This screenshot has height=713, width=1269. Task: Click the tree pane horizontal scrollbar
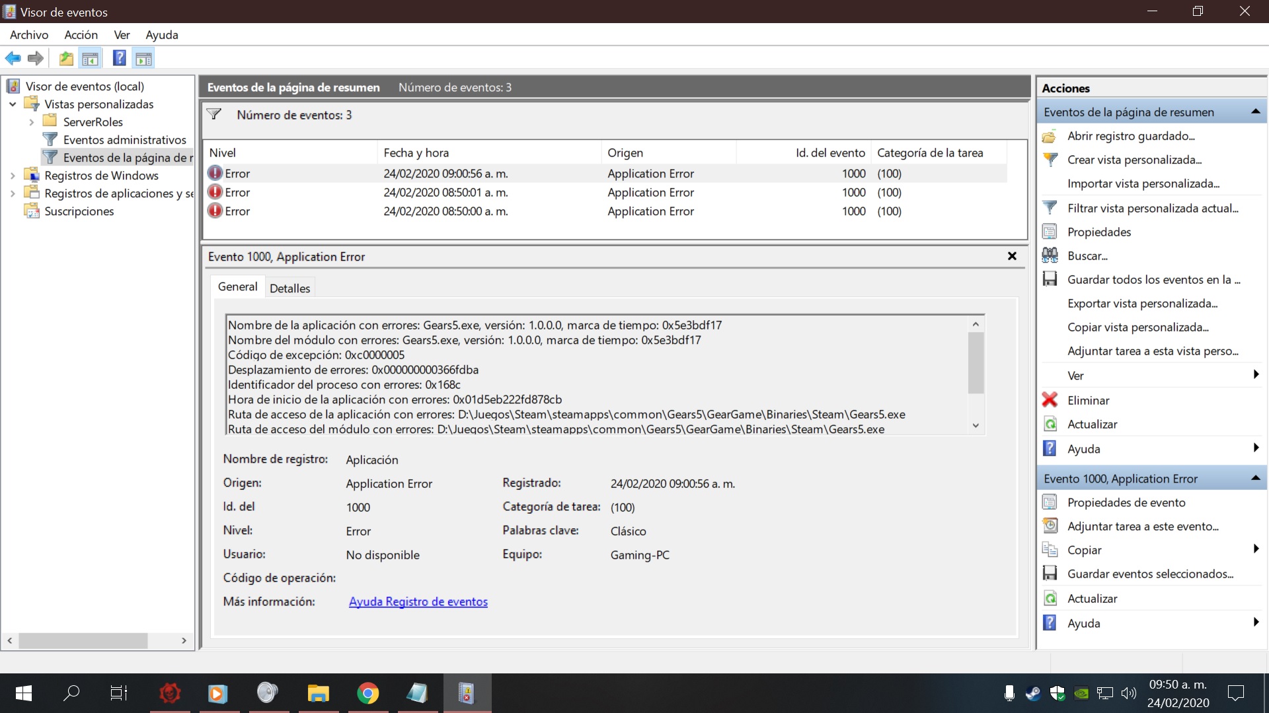click(x=83, y=640)
